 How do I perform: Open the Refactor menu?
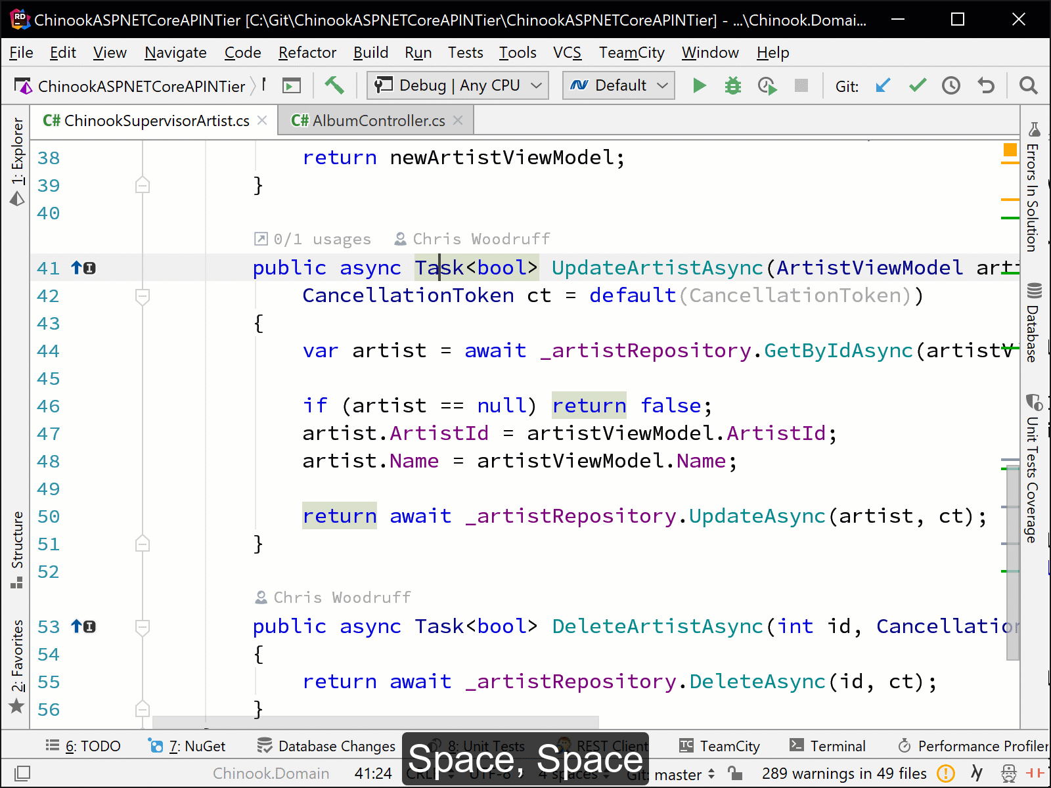pos(307,53)
